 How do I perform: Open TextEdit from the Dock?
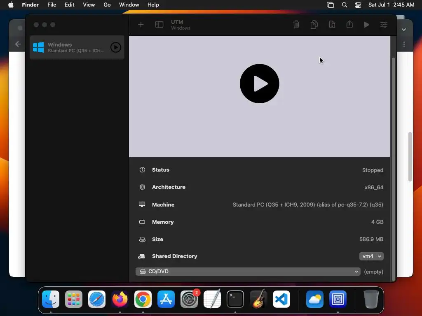point(212,299)
